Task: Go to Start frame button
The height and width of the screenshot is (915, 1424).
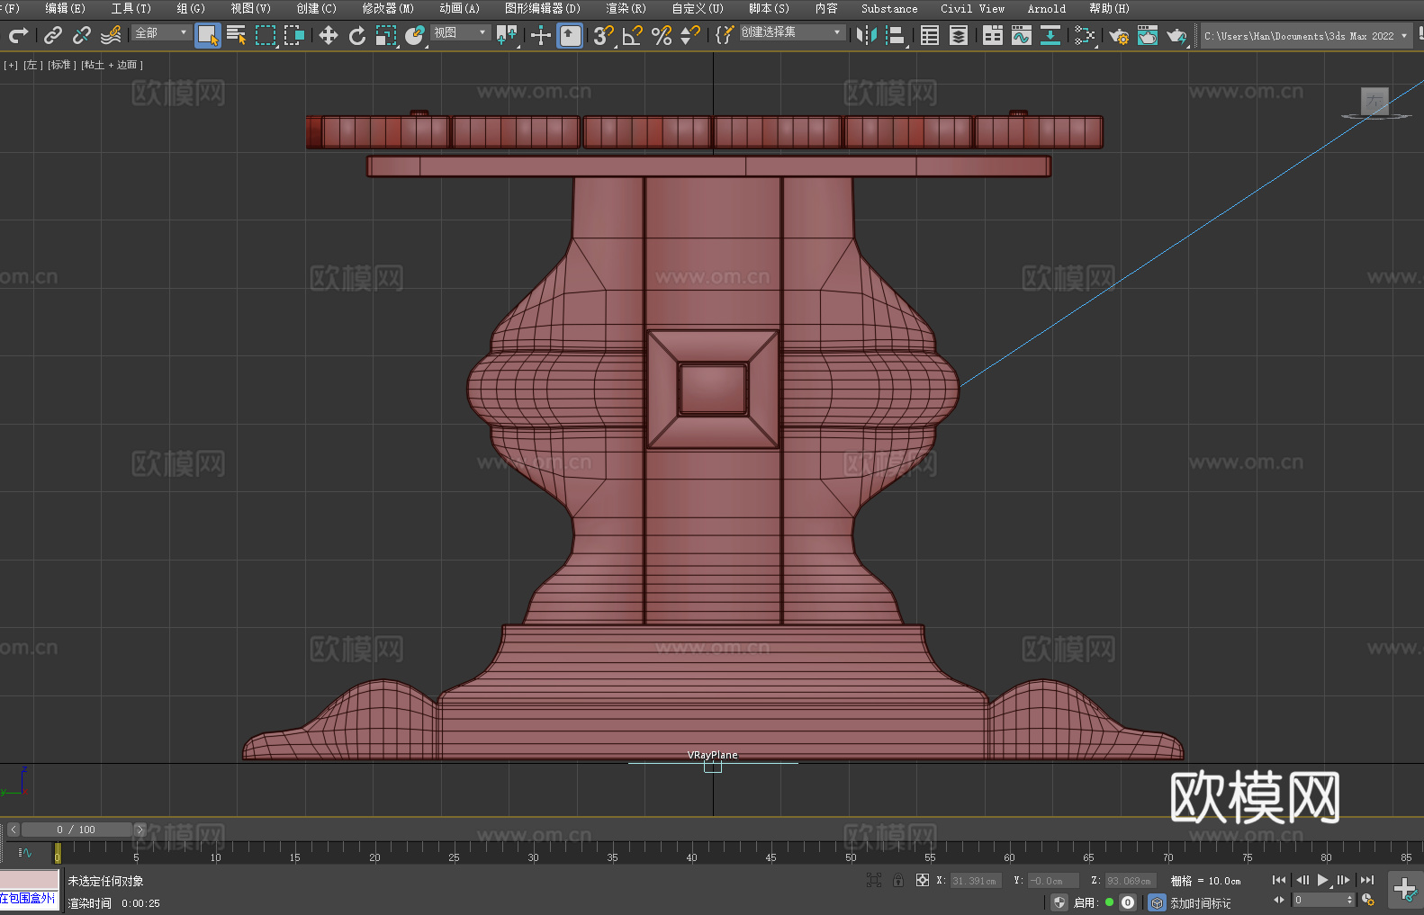Action: [1279, 880]
